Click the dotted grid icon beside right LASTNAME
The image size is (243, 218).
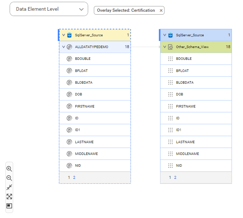pos(170,142)
